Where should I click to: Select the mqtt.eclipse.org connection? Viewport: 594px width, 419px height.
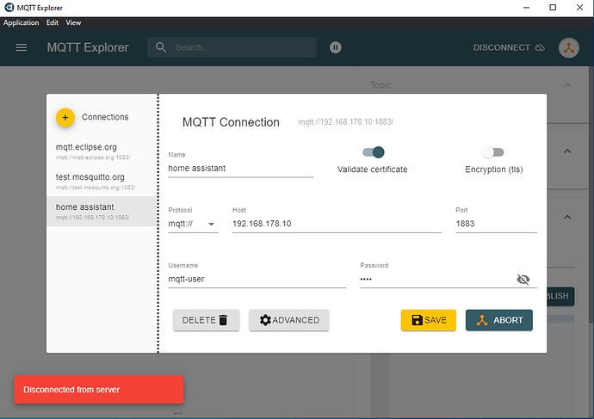coord(102,151)
